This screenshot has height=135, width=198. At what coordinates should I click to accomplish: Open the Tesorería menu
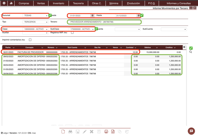coord(78,3)
